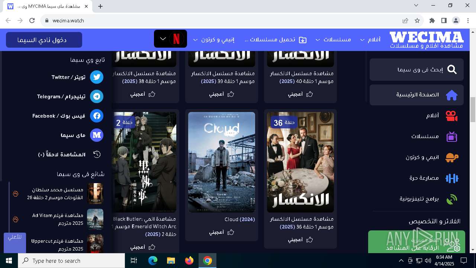The image size is (476, 268).
Task: Open new Chrome tab plus button
Action: 100,6
